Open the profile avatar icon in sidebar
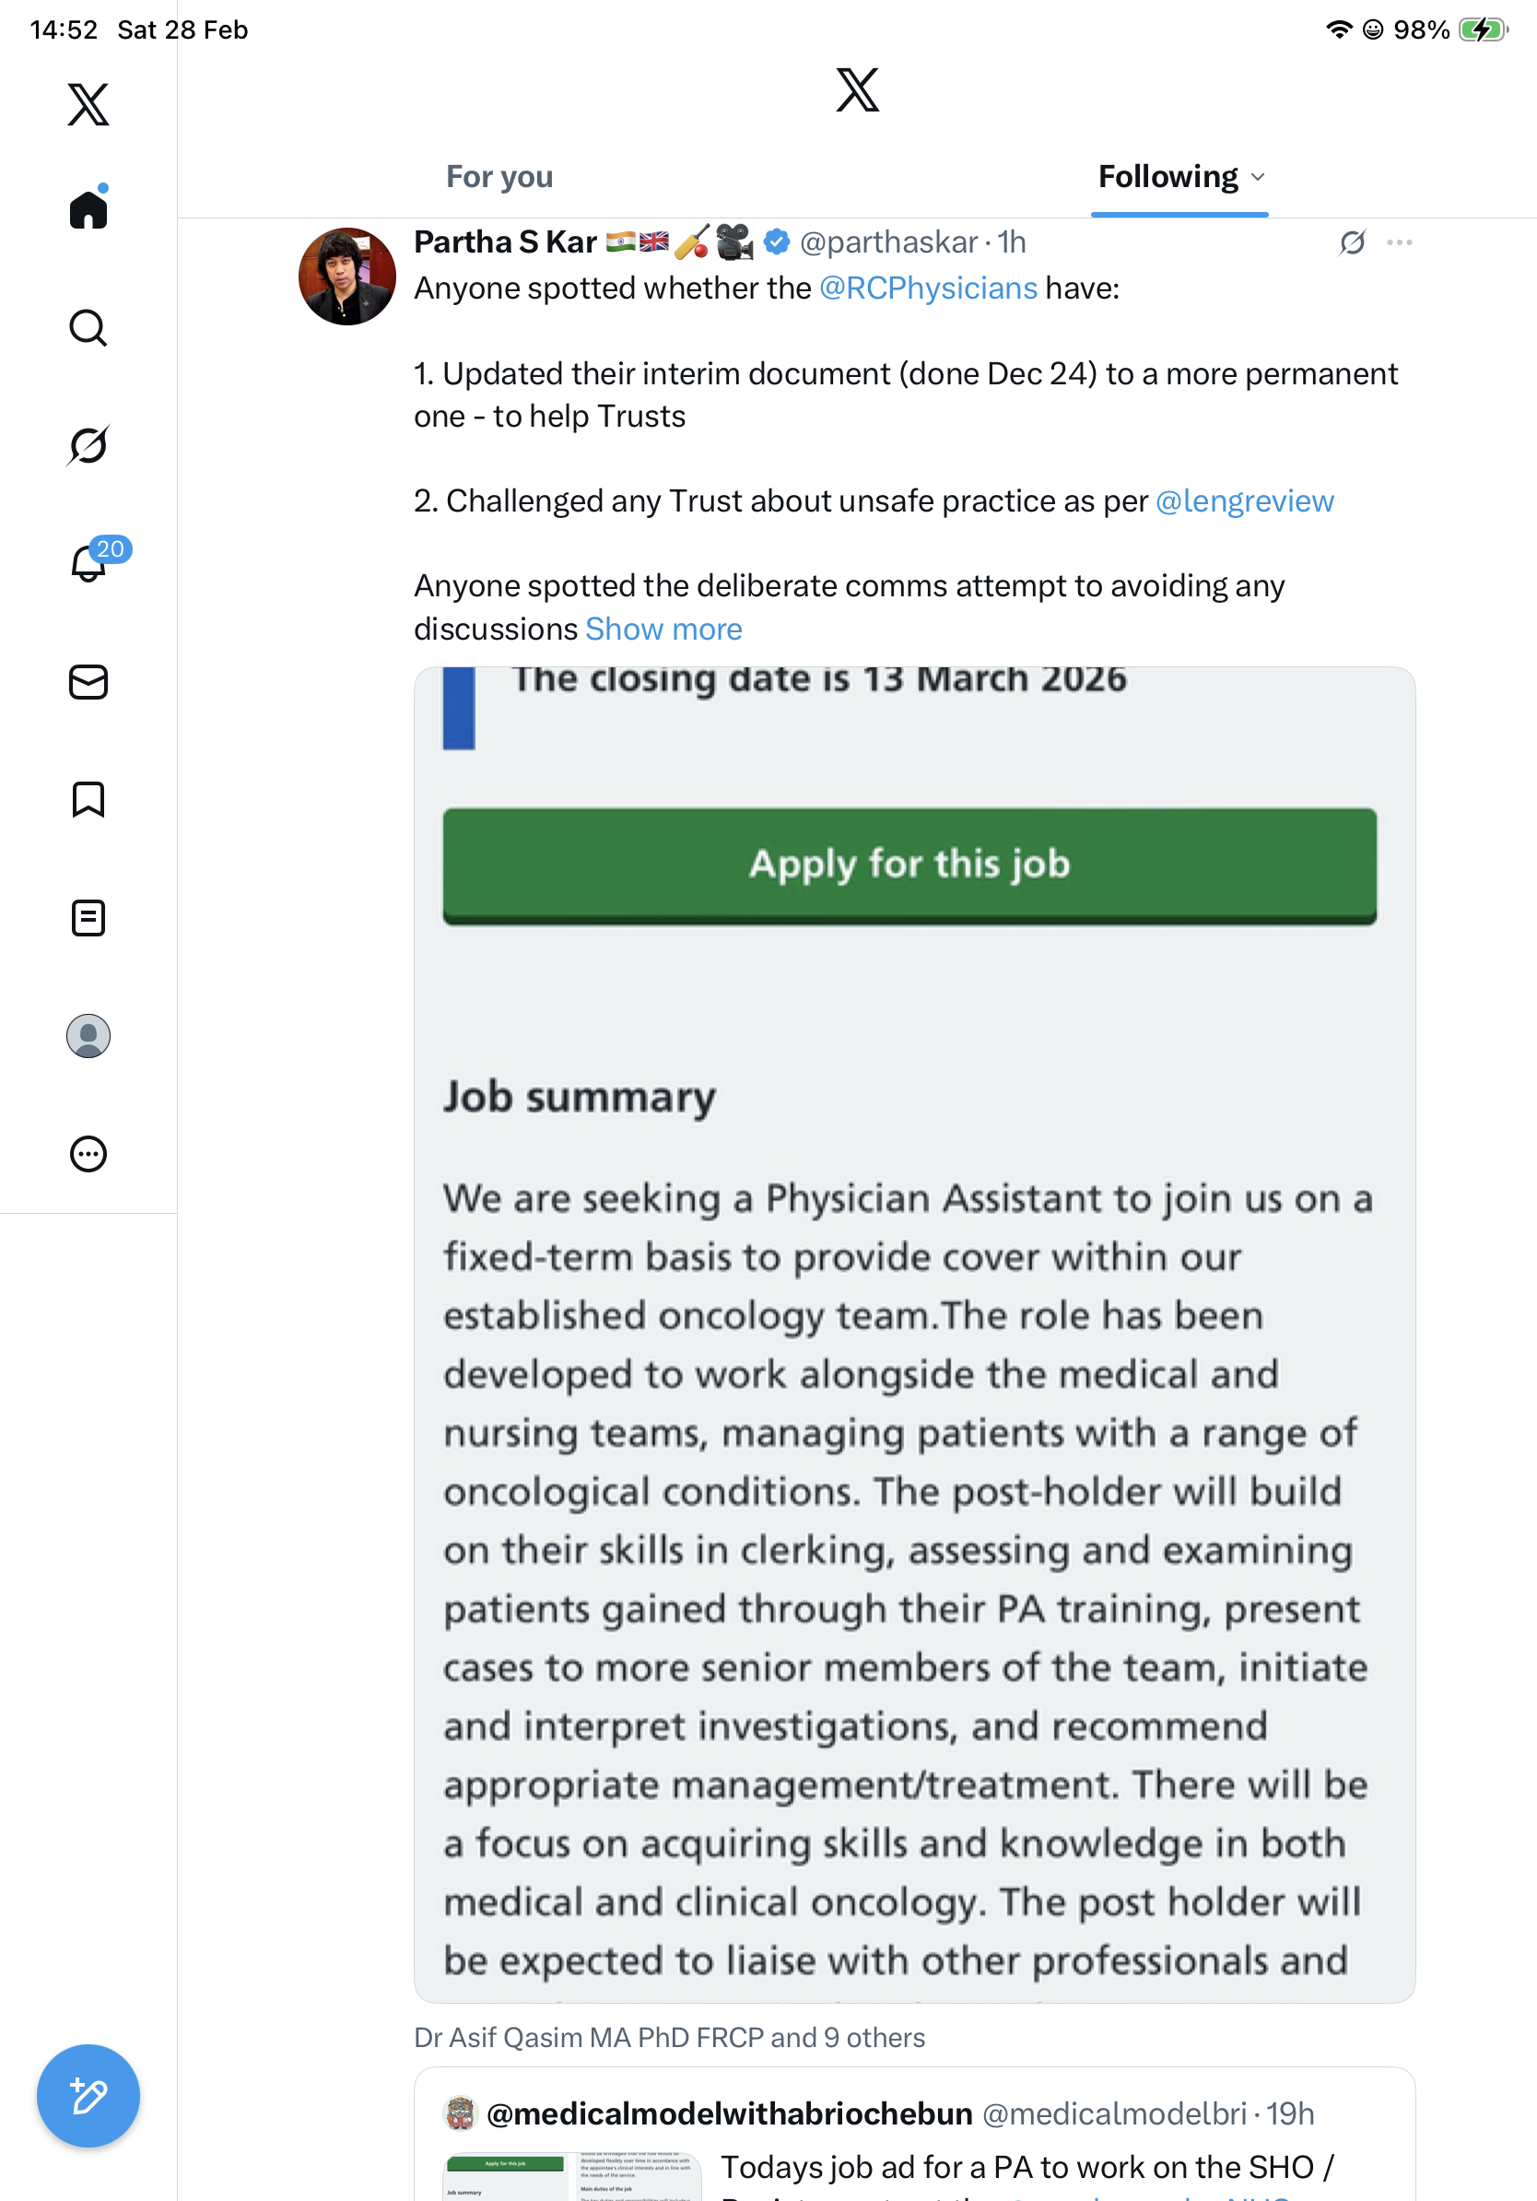 [88, 1036]
